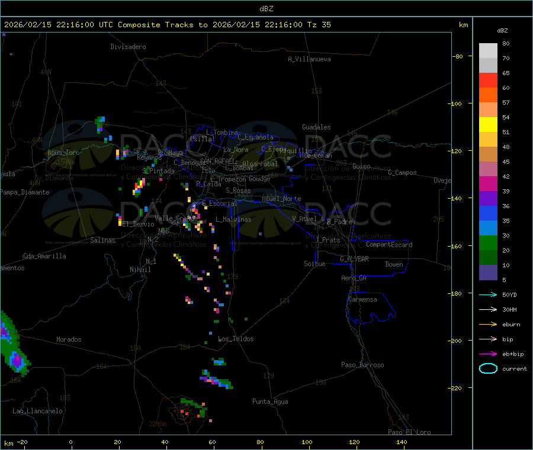Click the J_Prats map label
The height and width of the screenshot is (450, 533).
coord(327,239)
